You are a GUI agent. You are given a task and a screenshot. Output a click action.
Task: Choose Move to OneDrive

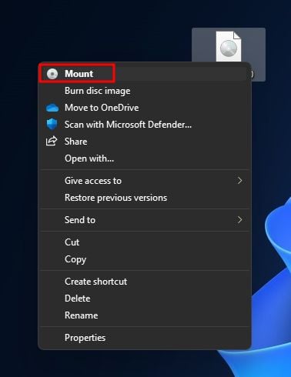pos(145,108)
